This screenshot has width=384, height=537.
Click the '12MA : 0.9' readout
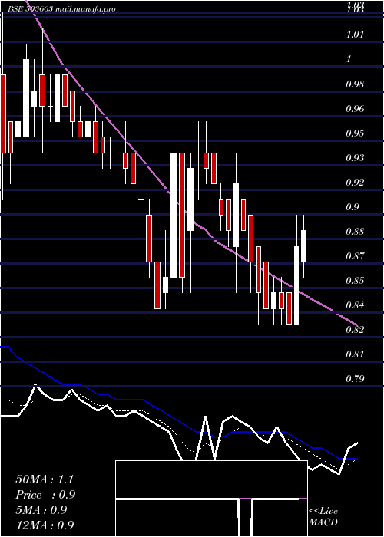[x=45, y=525]
